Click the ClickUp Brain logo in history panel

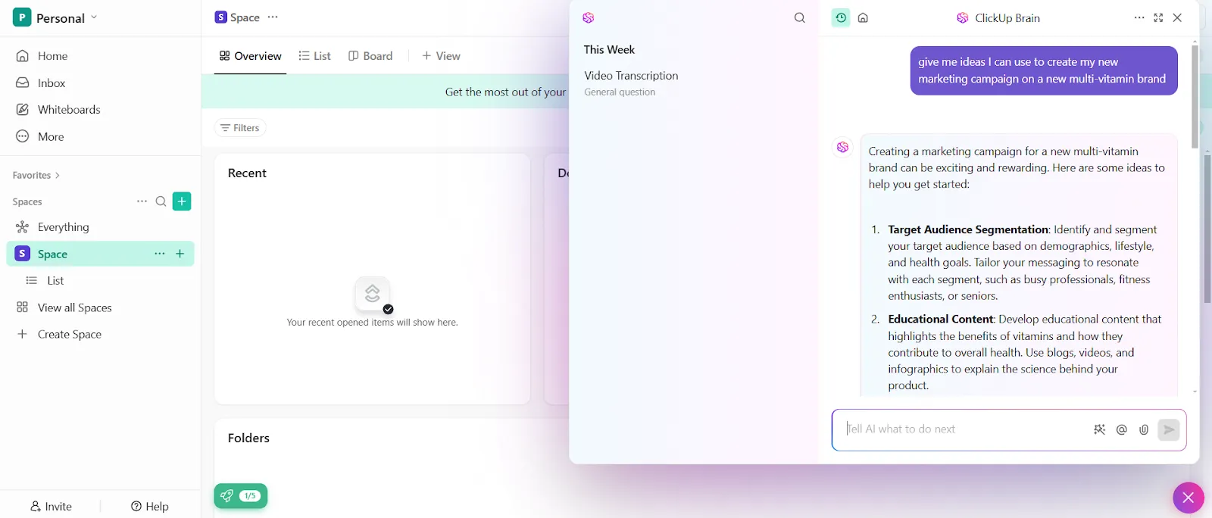point(589,17)
